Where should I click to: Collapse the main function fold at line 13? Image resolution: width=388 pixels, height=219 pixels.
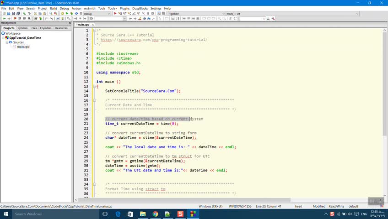point(94,86)
